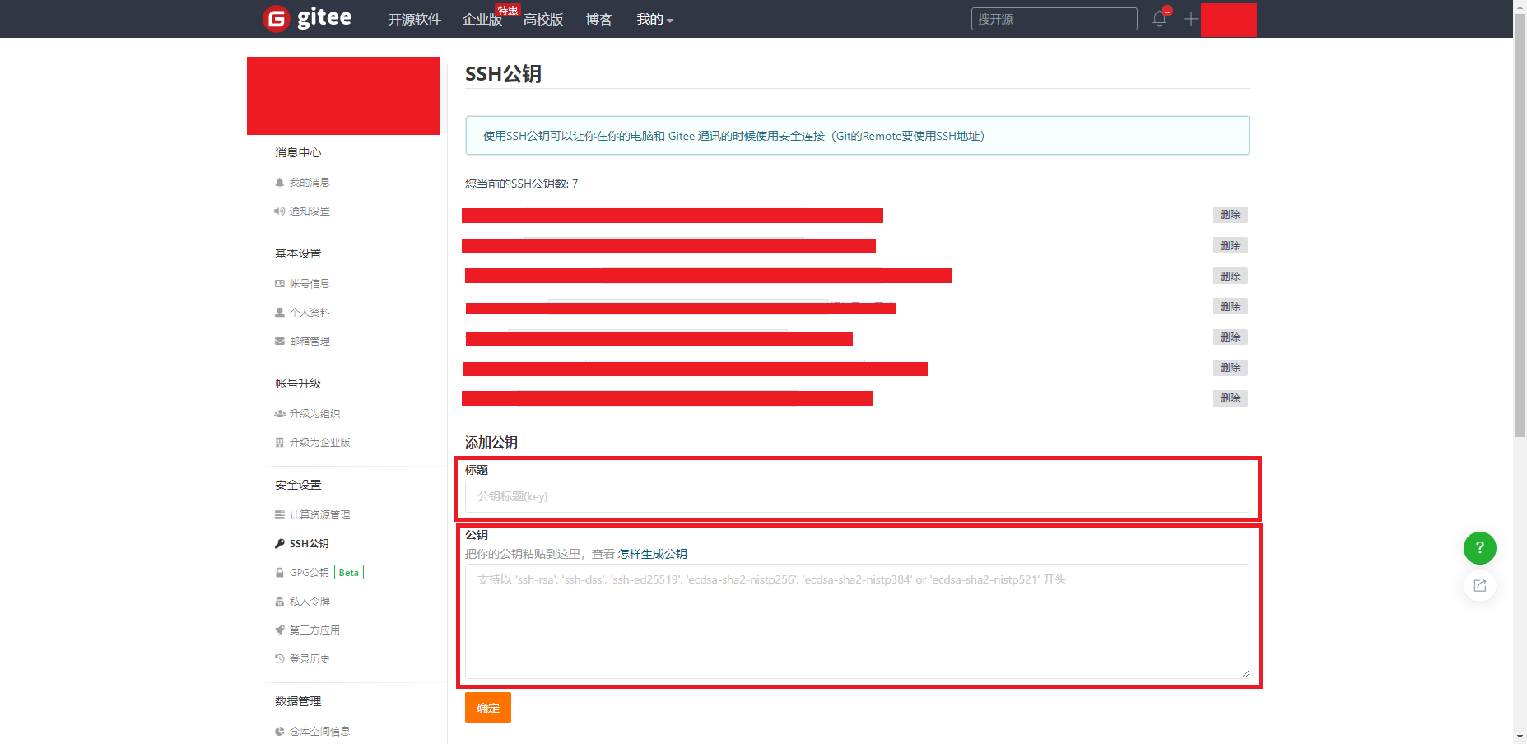This screenshot has width=1527, height=744.
Task: Click the 搜开源 search box
Action: [1054, 19]
